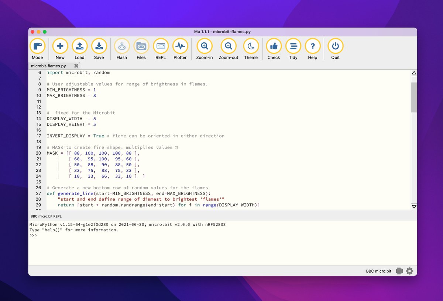The height and width of the screenshot is (301, 443).
Task: Click the Zoom-out magnifier icon
Action: pos(229,46)
